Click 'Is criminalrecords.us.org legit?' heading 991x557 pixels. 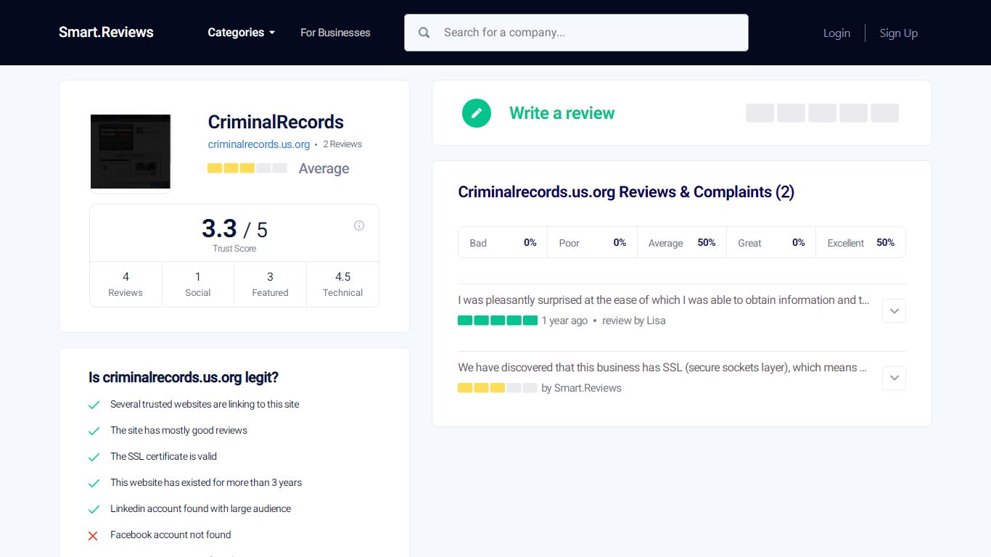click(x=184, y=377)
